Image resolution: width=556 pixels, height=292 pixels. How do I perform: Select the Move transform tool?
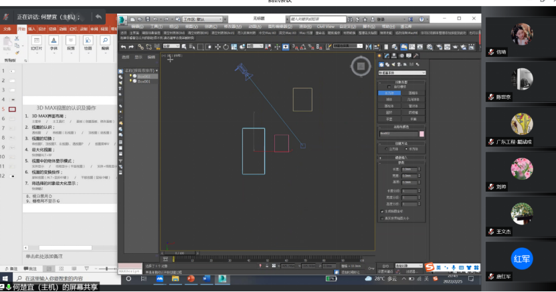217,47
